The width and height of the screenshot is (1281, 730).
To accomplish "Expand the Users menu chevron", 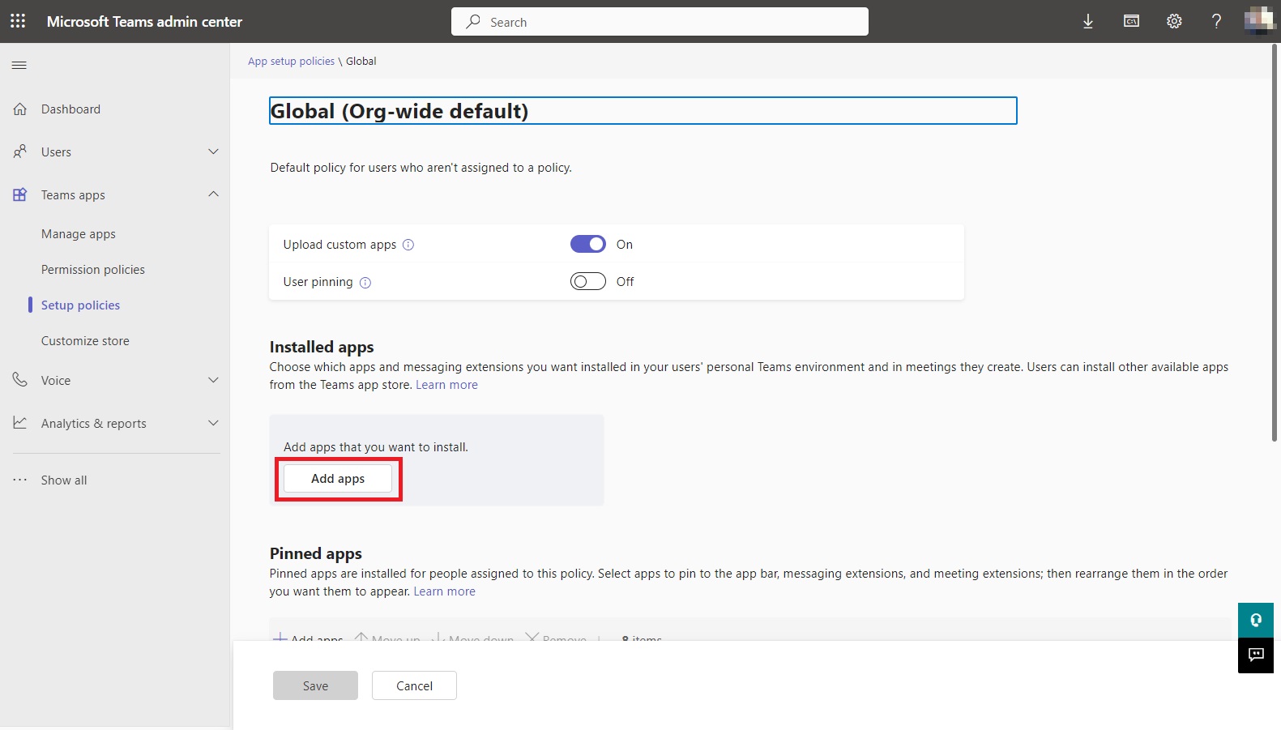I will [213, 152].
